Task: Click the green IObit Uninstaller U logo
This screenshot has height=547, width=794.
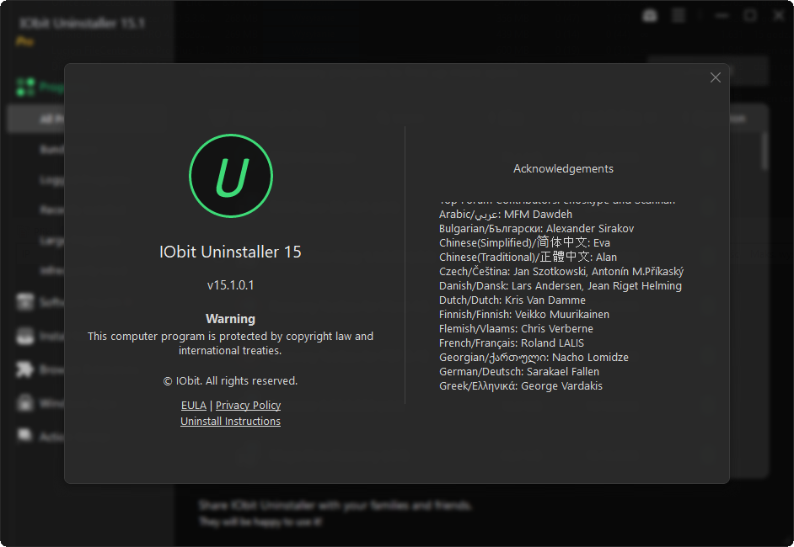Action: click(231, 176)
